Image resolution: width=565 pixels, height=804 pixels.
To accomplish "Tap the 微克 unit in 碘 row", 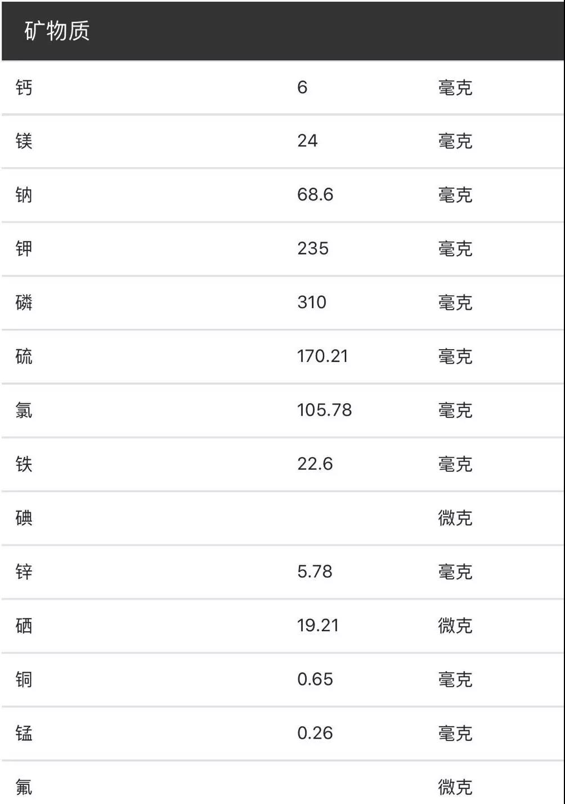I will [x=455, y=518].
